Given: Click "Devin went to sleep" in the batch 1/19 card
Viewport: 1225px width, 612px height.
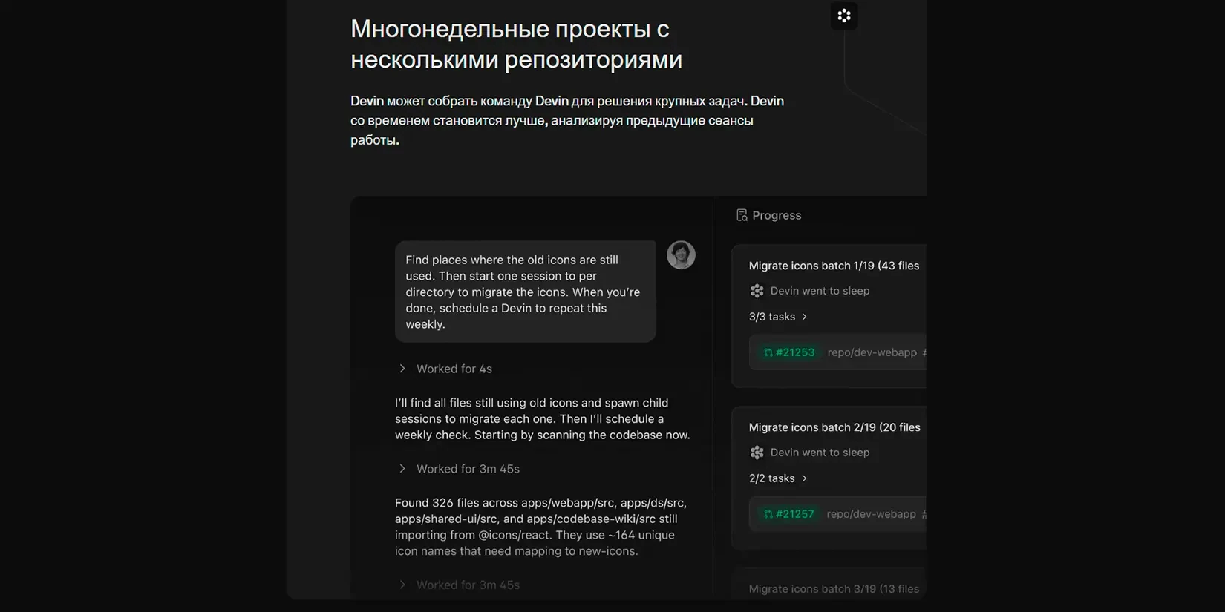Looking at the screenshot, I should 820,291.
